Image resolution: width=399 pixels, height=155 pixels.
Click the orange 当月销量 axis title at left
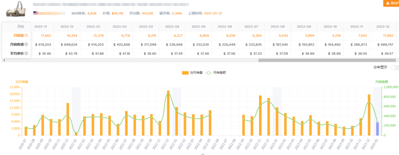click(22, 82)
